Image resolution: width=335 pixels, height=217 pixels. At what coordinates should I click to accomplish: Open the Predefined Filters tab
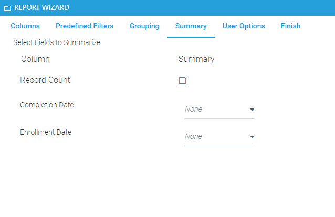pos(85,26)
